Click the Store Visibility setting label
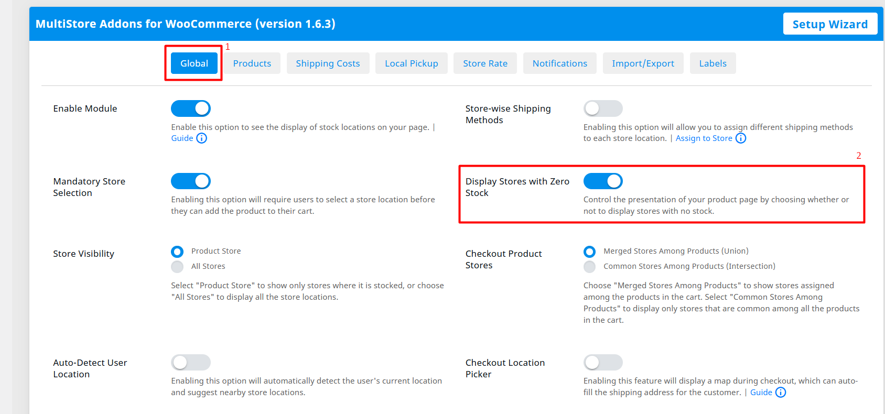 [83, 254]
